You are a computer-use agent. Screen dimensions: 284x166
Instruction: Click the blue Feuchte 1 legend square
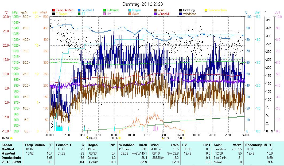pos(79,10)
